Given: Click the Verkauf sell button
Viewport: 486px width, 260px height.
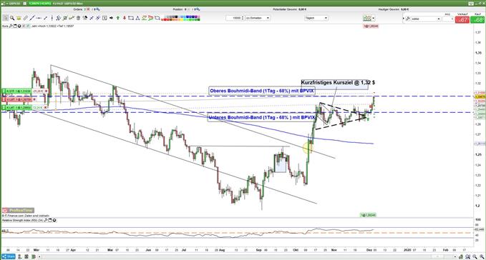Looking at the screenshot, I should point(462,19).
